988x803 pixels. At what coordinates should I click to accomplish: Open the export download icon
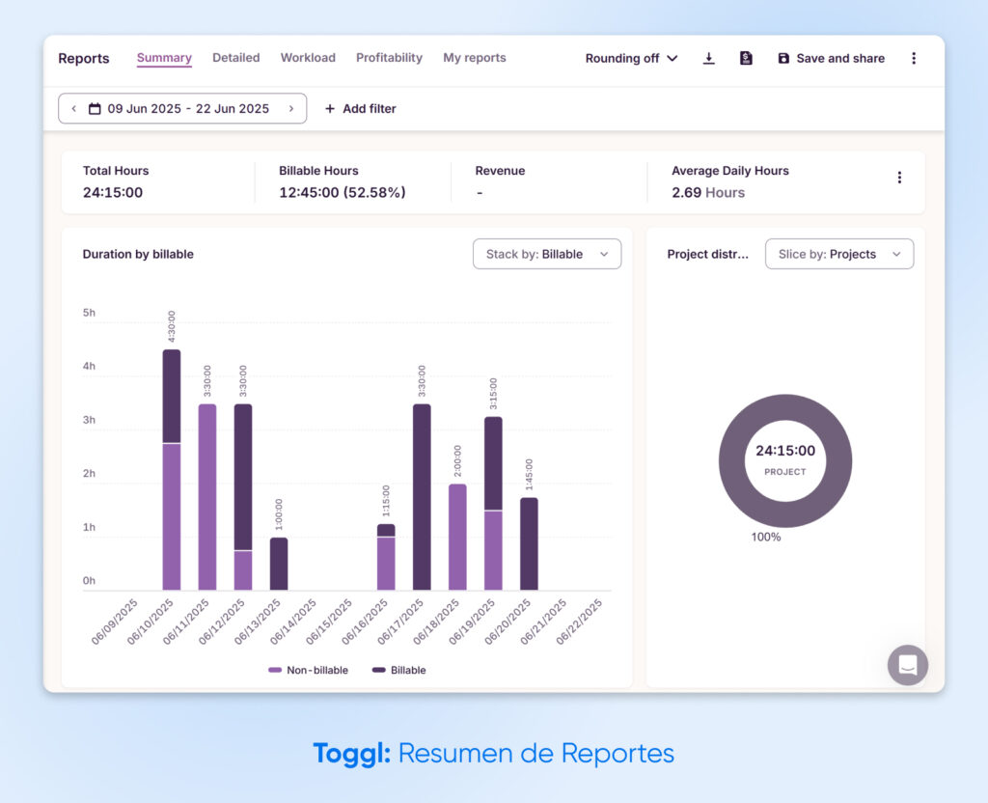point(709,58)
